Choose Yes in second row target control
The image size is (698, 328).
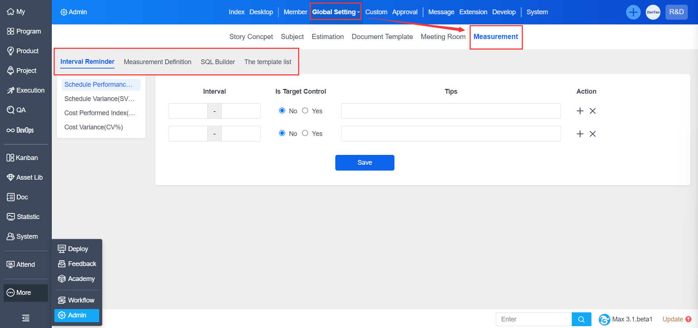tap(305, 133)
